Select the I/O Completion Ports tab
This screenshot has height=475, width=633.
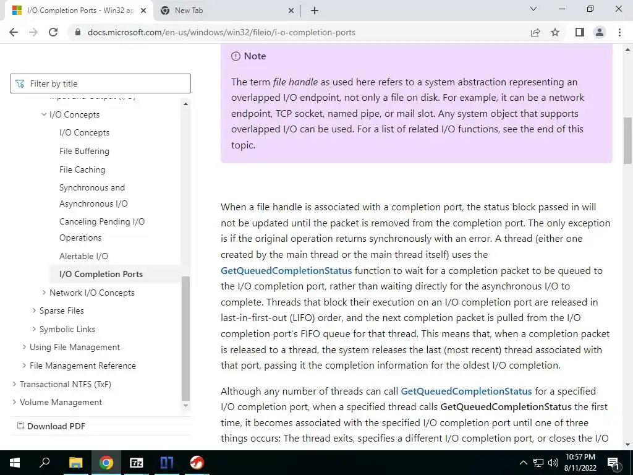79,11
